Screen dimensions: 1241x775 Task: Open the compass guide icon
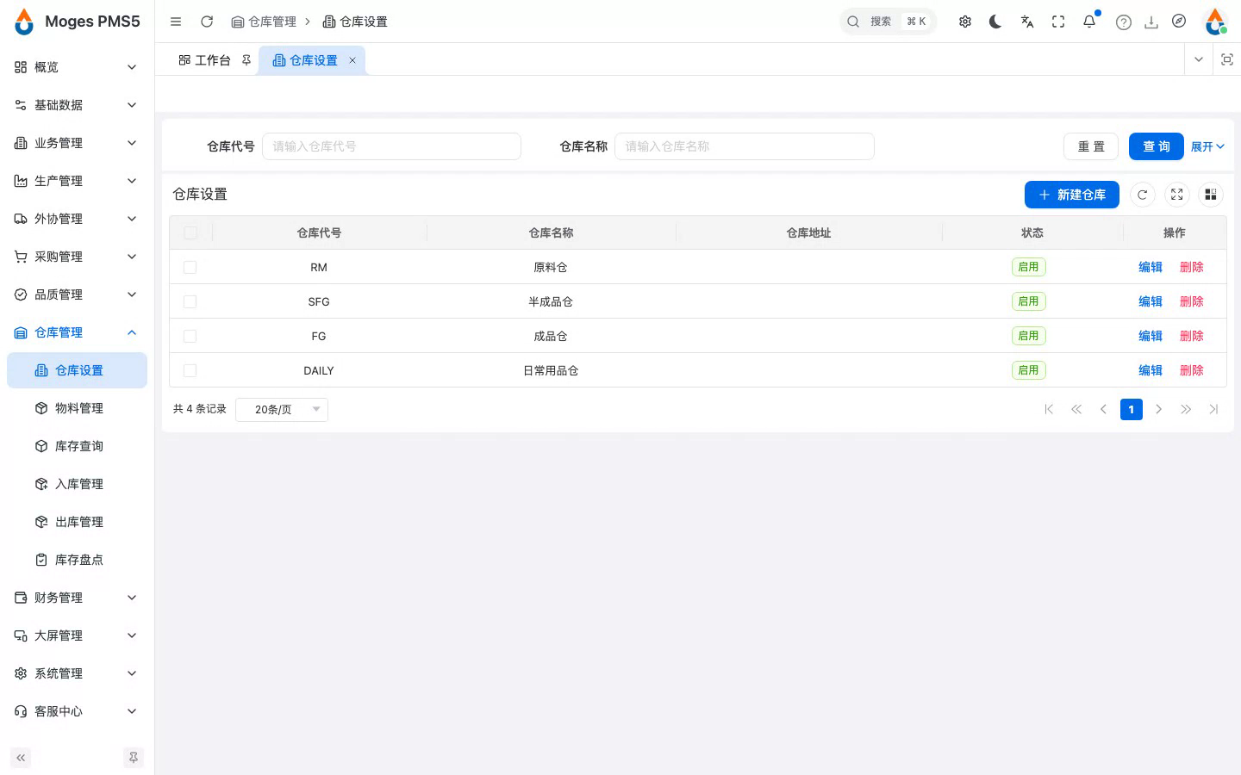1179,22
